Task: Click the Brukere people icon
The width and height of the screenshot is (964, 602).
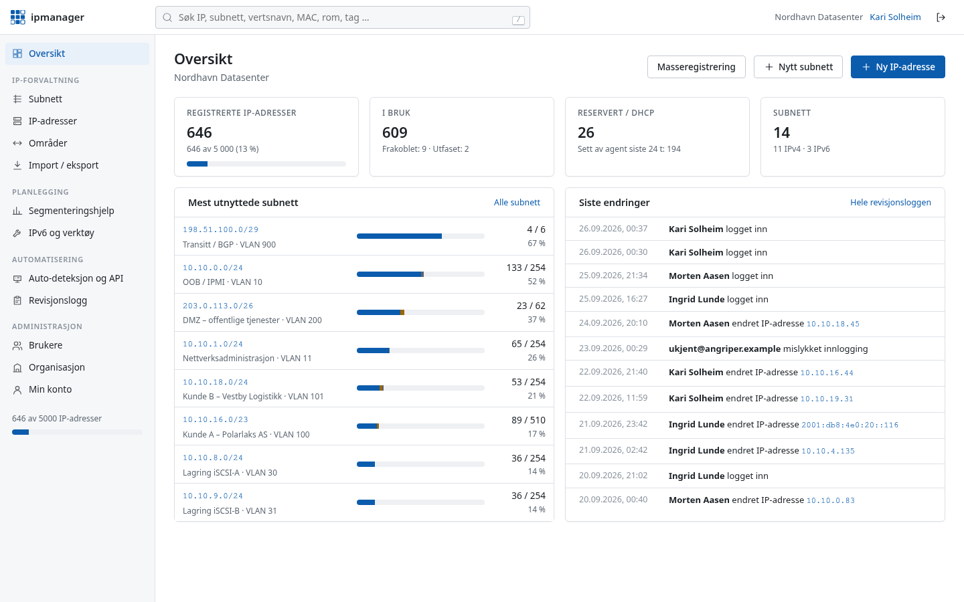Action: [x=17, y=345]
